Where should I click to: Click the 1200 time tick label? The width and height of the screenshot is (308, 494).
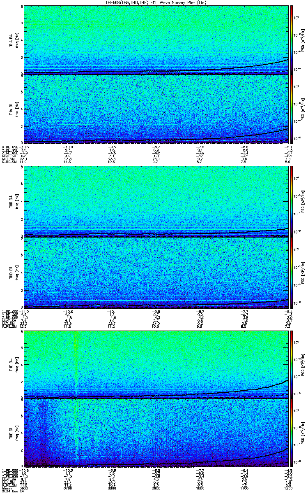289,488
